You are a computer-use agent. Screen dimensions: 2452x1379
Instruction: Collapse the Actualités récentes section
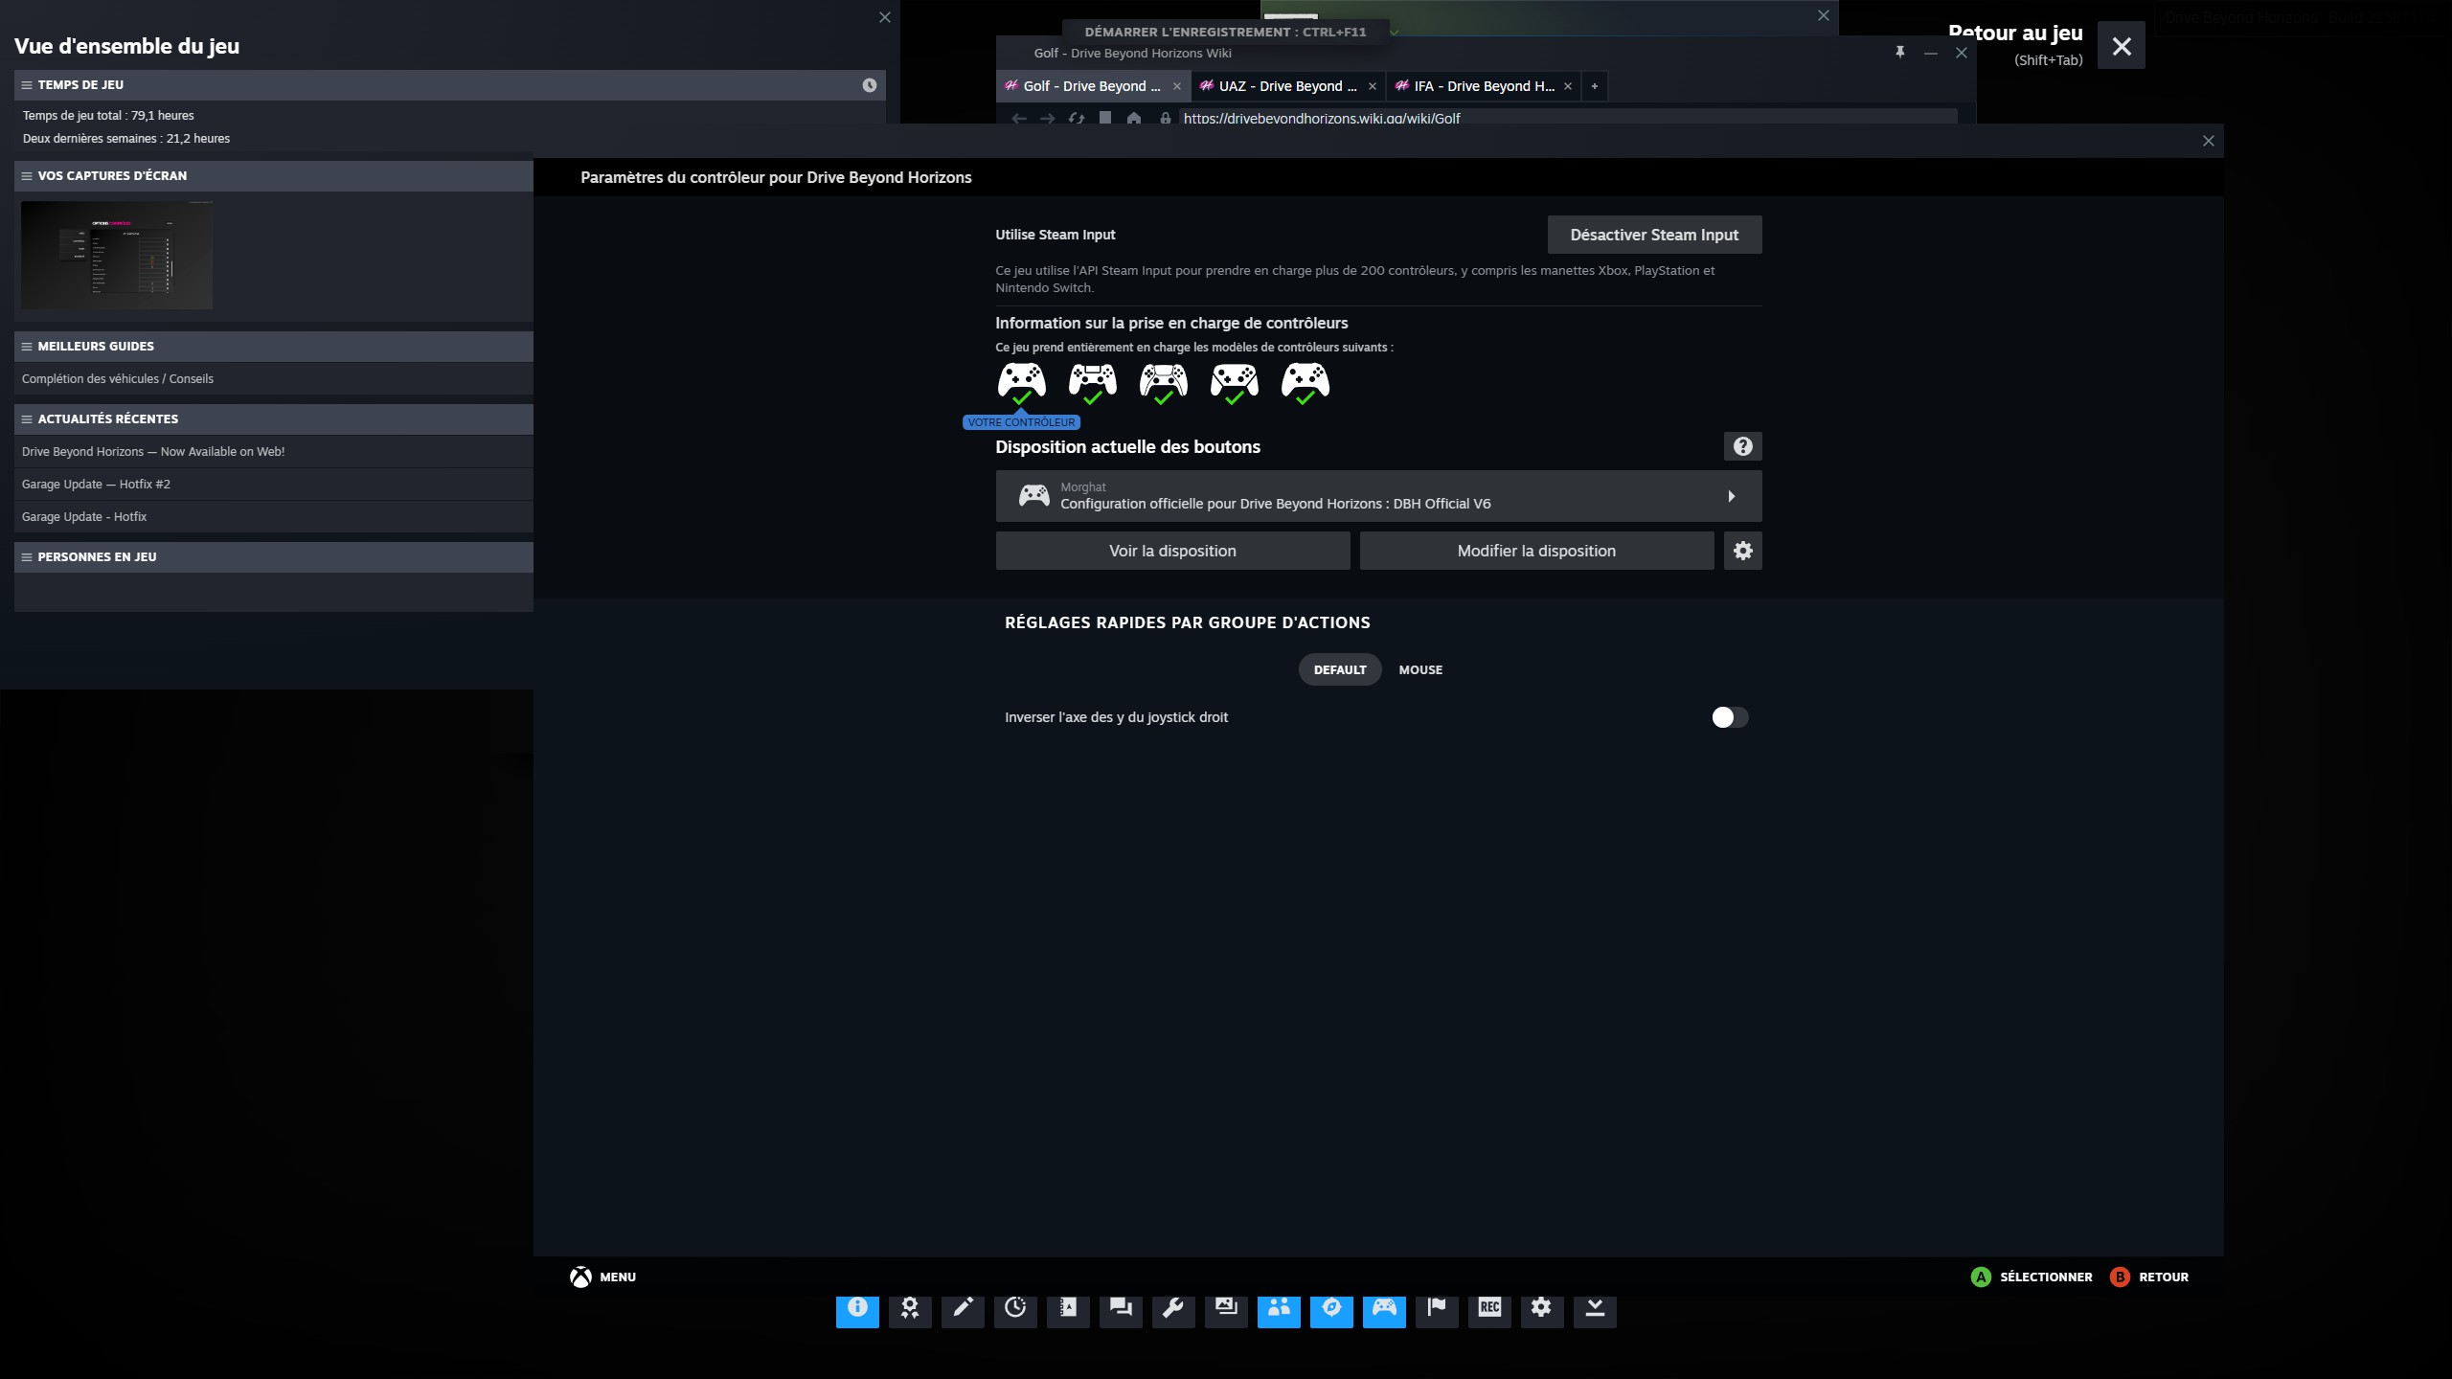click(x=27, y=419)
